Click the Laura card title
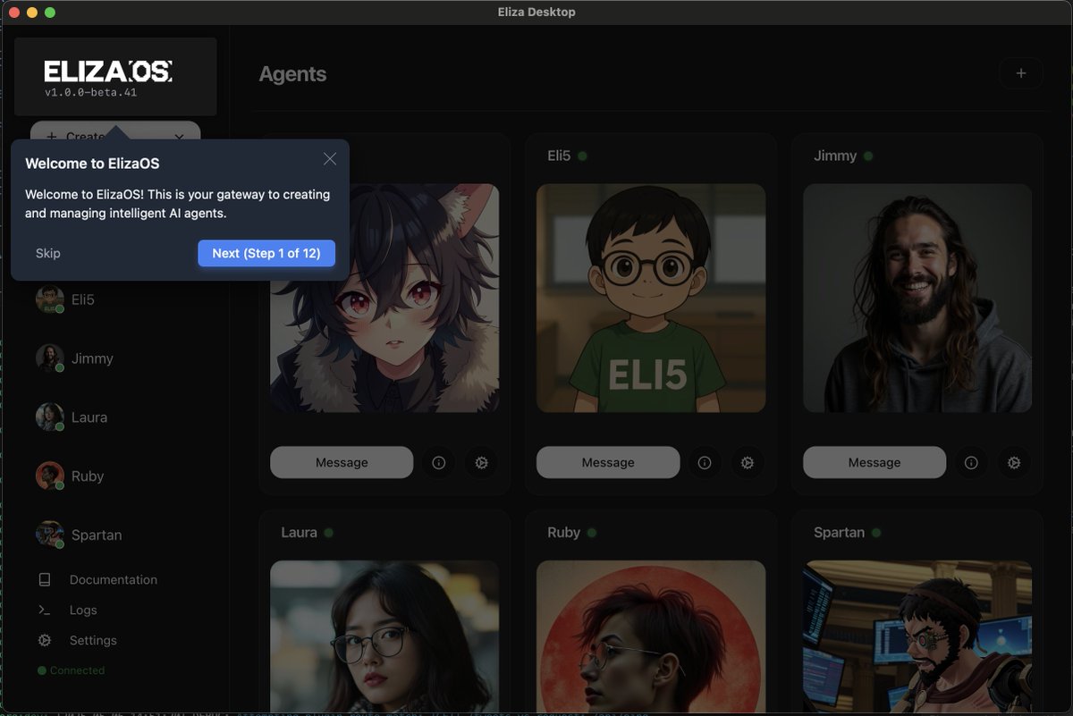Viewport: 1073px width, 716px height. tap(299, 532)
